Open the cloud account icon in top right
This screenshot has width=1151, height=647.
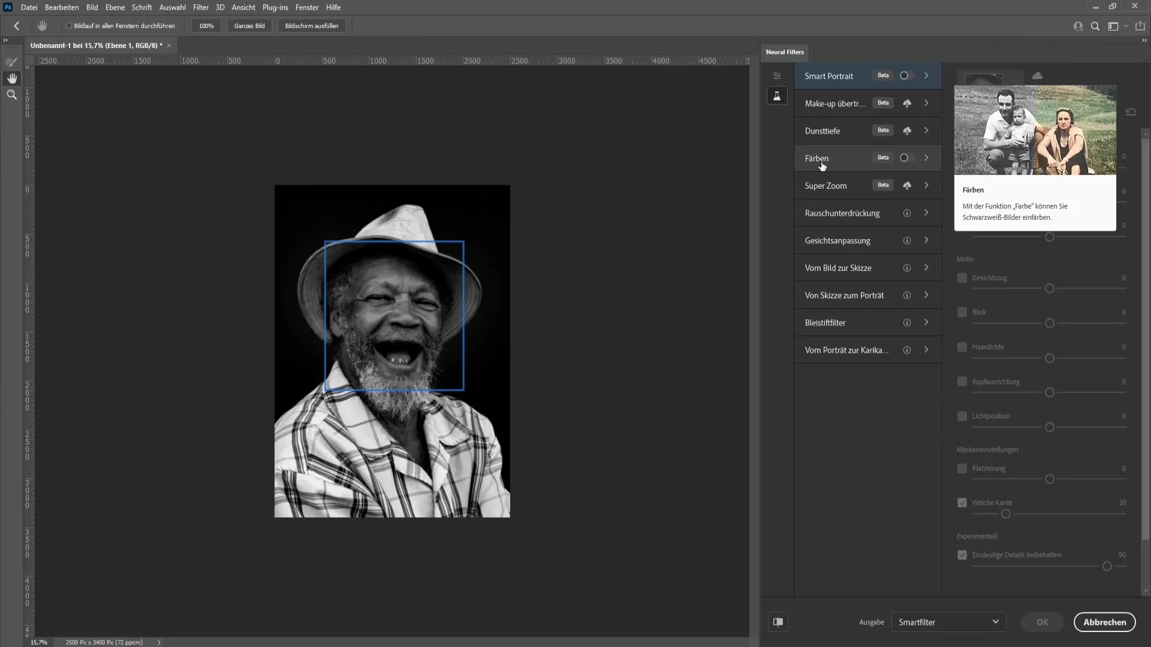click(1078, 26)
